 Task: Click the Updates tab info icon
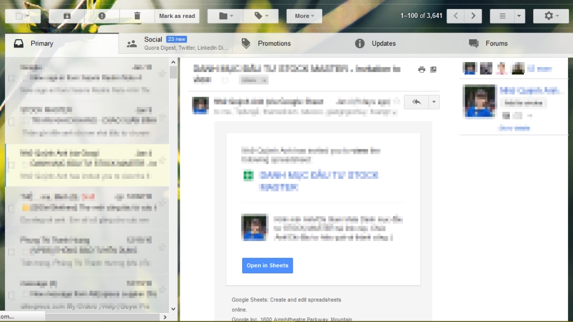click(360, 44)
